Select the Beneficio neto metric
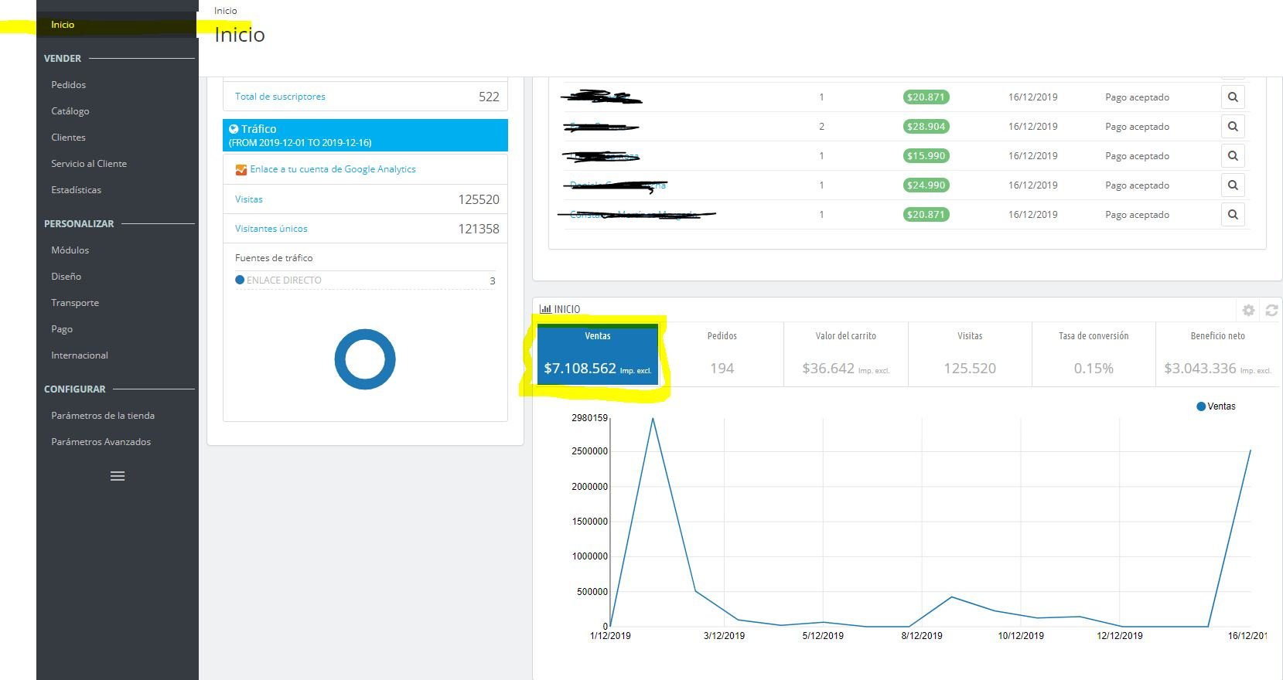Viewport: 1283px width, 680px height. click(x=1218, y=354)
